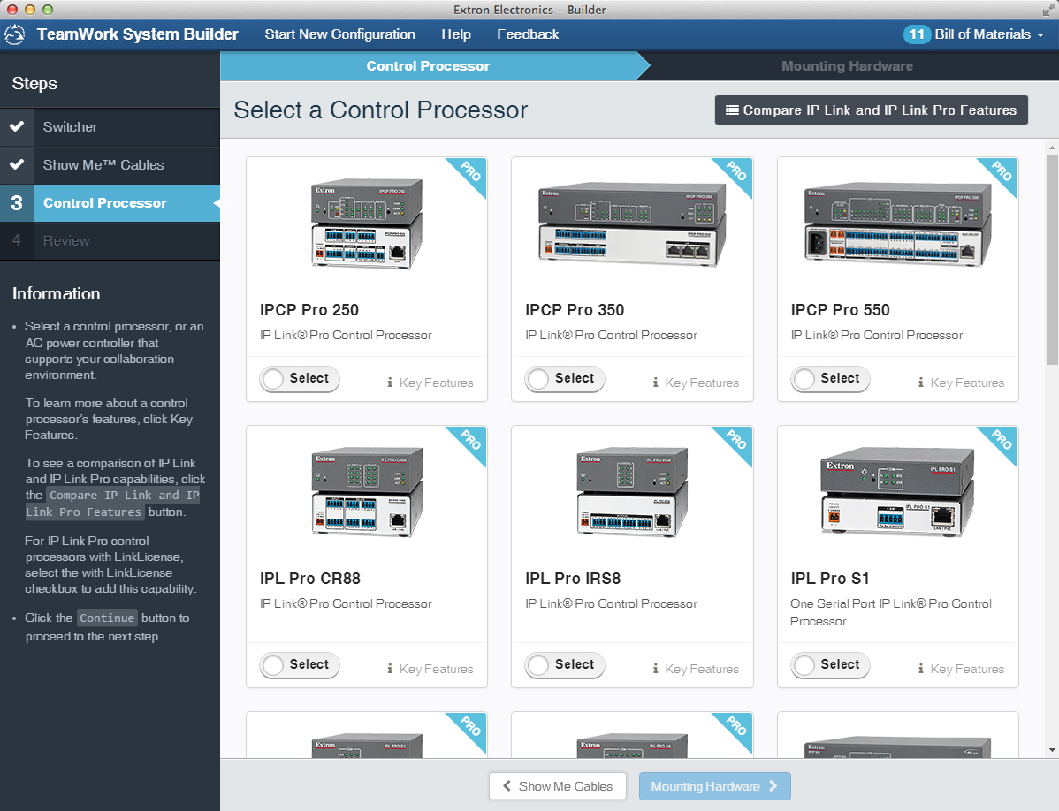Open the Feedback menu item

528,34
